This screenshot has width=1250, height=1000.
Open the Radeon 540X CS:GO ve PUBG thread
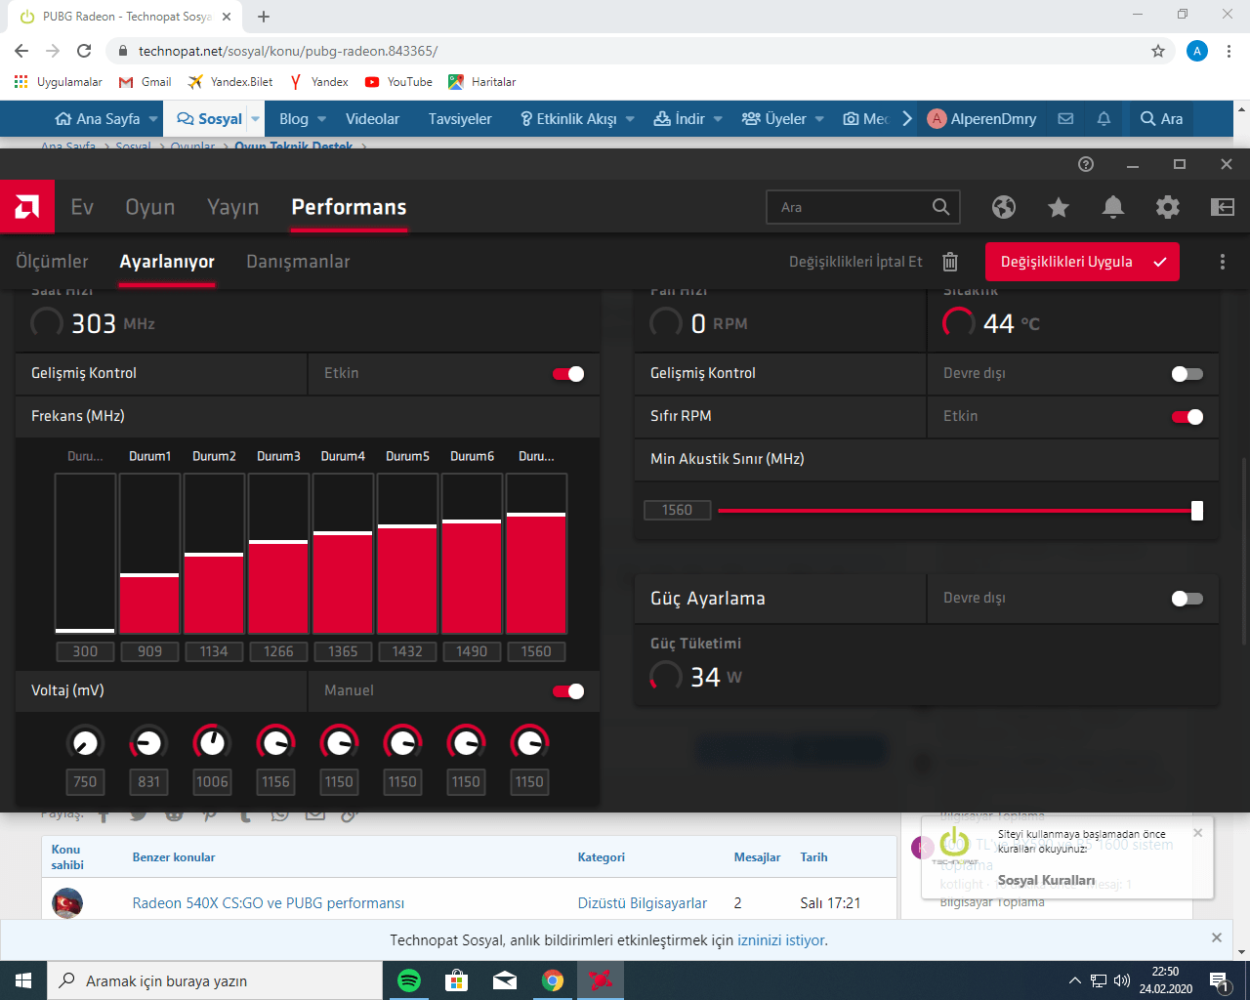(x=269, y=903)
